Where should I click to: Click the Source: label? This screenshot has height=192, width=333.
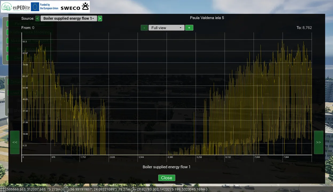tap(28, 18)
